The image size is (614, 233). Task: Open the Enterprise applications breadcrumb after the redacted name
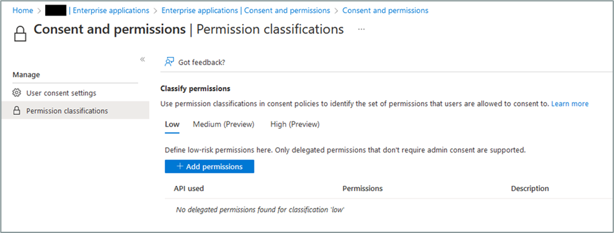coord(111,10)
